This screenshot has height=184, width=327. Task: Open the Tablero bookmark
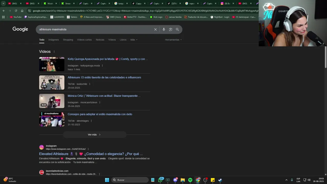(x=72, y=17)
